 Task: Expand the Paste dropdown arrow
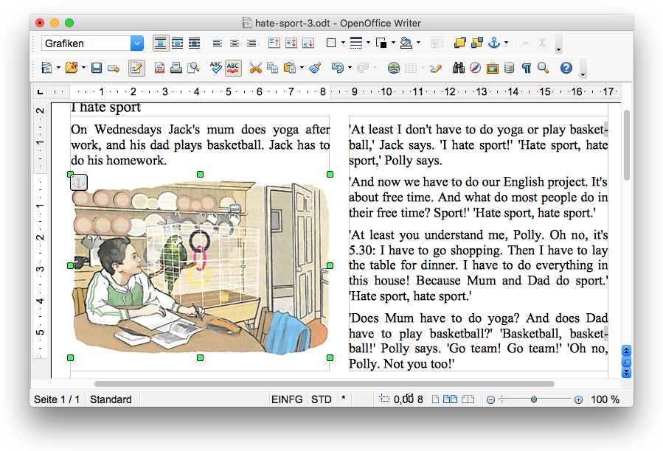[x=302, y=68]
